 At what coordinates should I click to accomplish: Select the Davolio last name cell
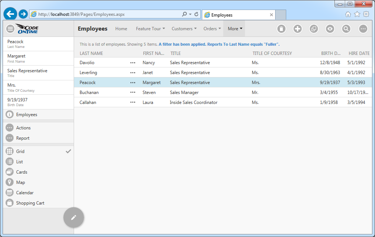point(87,63)
